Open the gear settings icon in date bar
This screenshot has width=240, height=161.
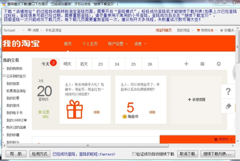(218, 64)
